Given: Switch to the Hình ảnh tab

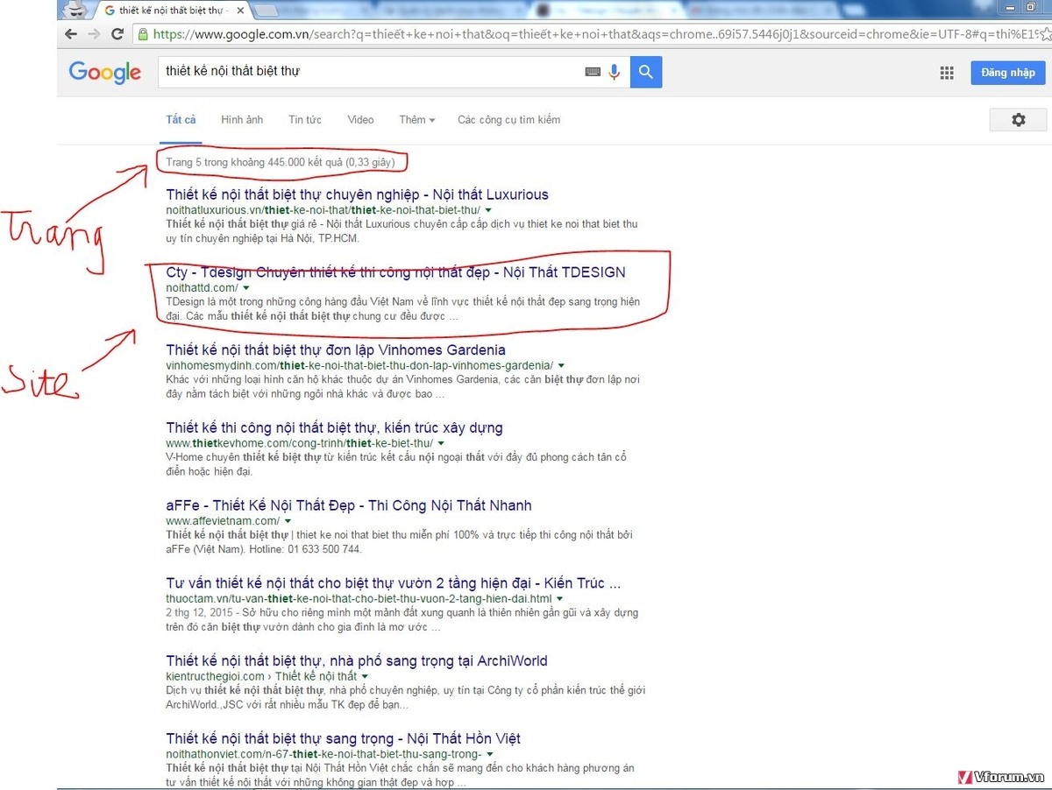Looking at the screenshot, I should point(242,120).
